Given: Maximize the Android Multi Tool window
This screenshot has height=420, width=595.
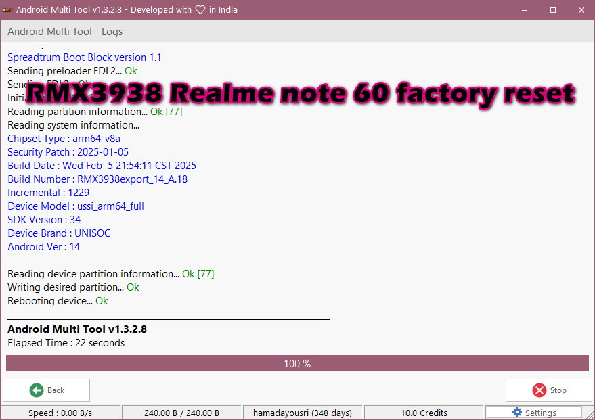Looking at the screenshot, I should [553, 10].
